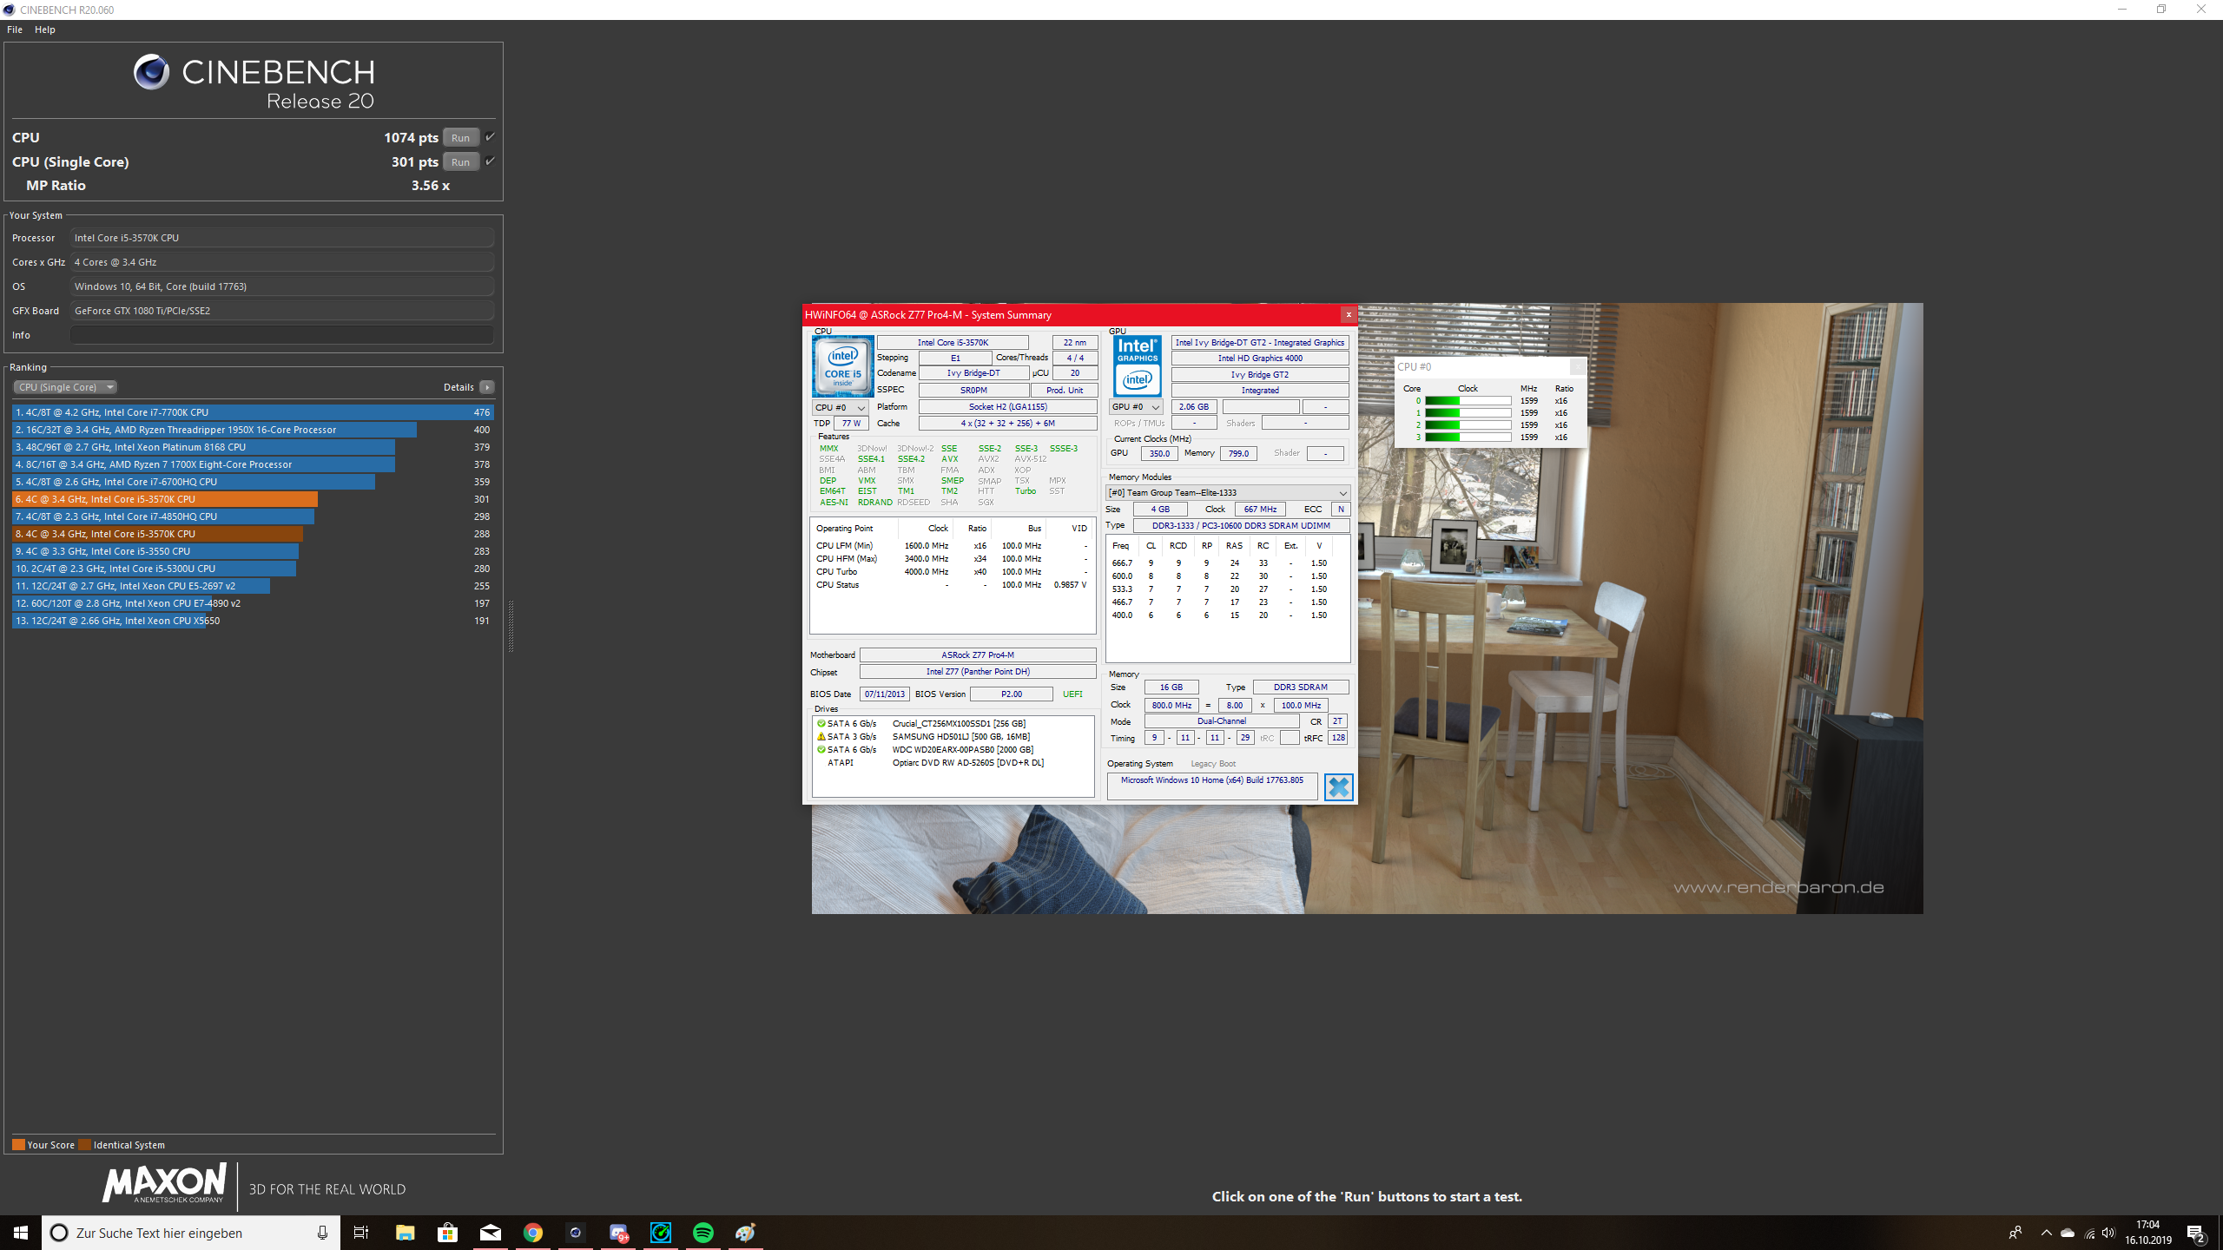Open the Help menu
Viewport: 2223px width, 1250px height.
[x=45, y=30]
